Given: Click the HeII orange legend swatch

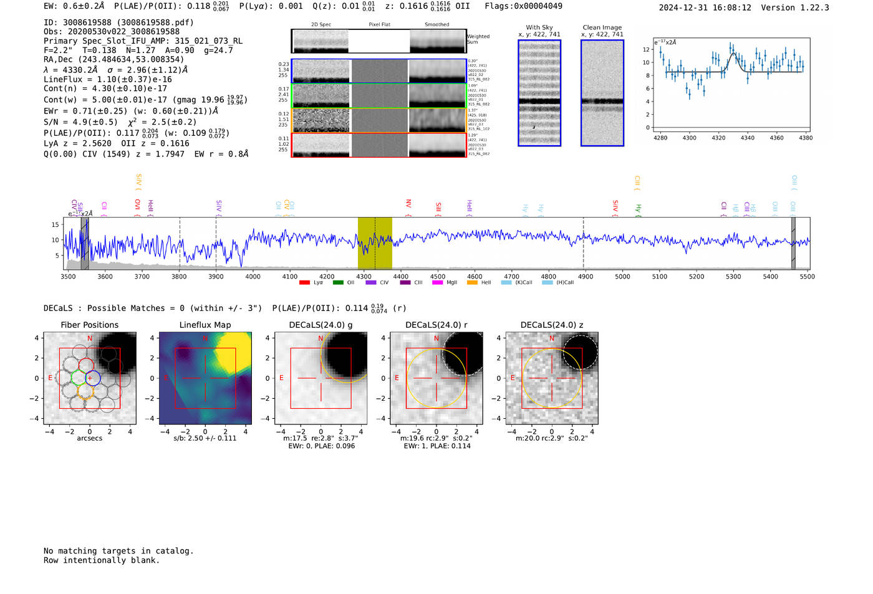Looking at the screenshot, I should (472, 282).
